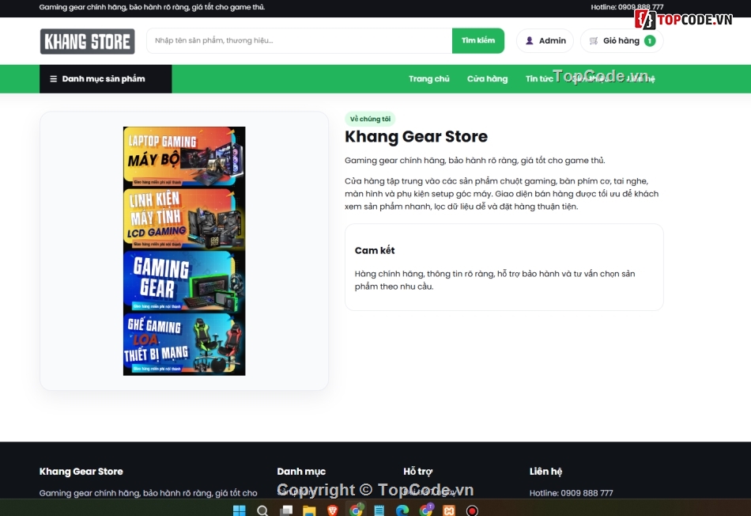Open the Windows Start menu
Screen dimensions: 751x516
click(239, 510)
